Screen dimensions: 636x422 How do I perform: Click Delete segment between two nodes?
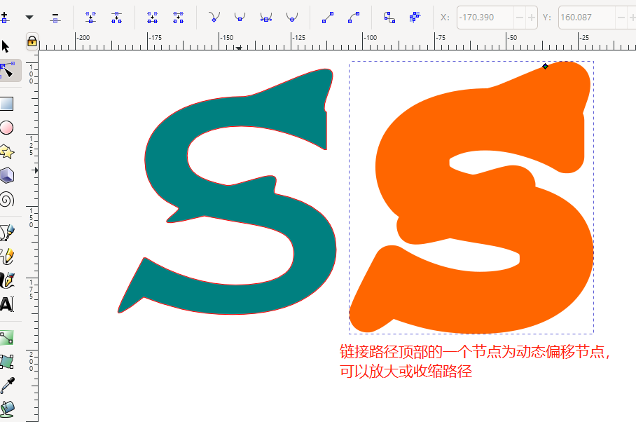(x=179, y=18)
